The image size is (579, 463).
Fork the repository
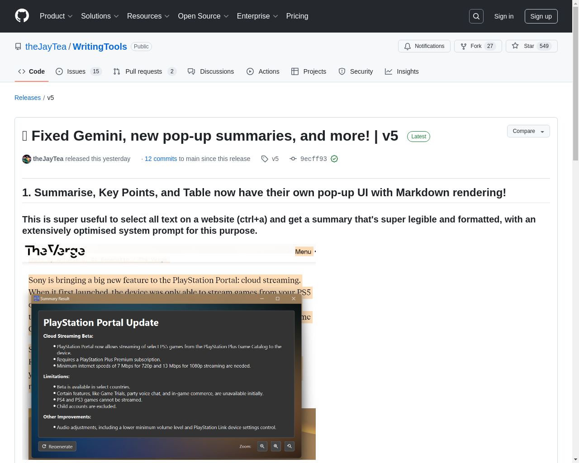478,46
